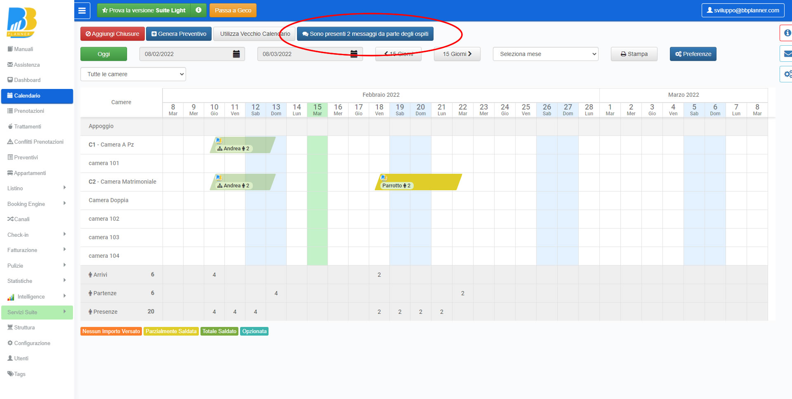Viewport: 792px width, 399px height.
Task: Click the gears icon on right edge
Action: coord(787,74)
